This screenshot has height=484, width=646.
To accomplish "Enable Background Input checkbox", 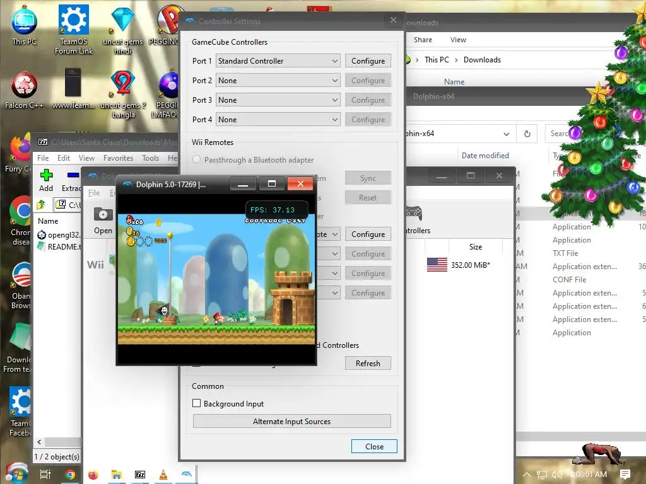I will 197,403.
